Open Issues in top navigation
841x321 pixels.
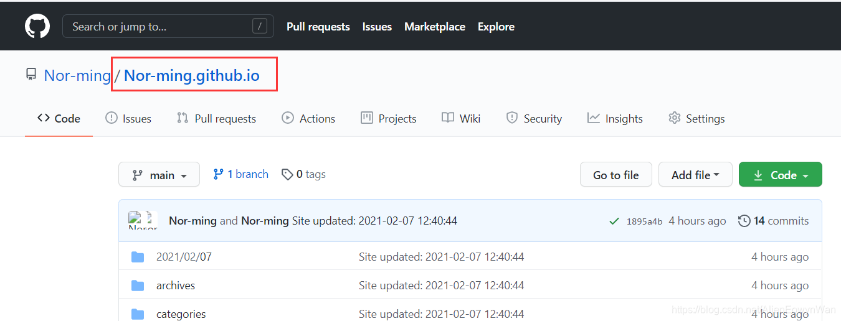click(x=377, y=27)
